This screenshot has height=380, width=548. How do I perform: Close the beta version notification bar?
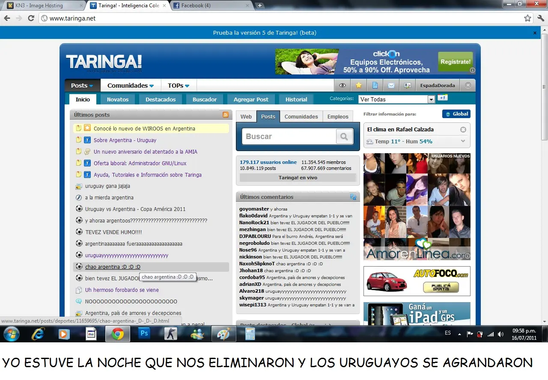tap(535, 33)
